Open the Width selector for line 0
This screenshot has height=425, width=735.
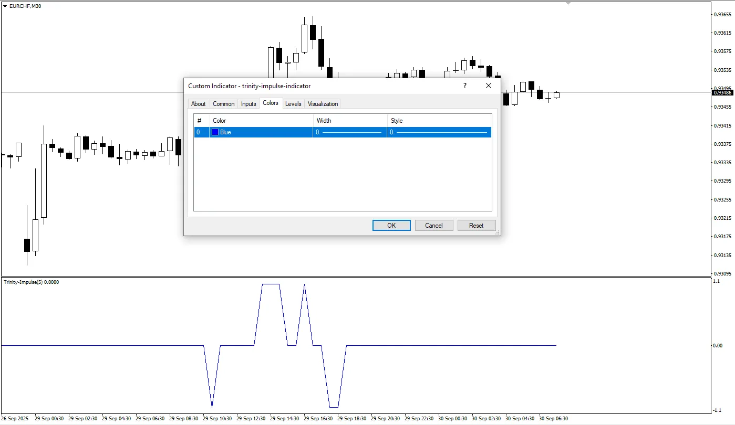[x=350, y=132]
